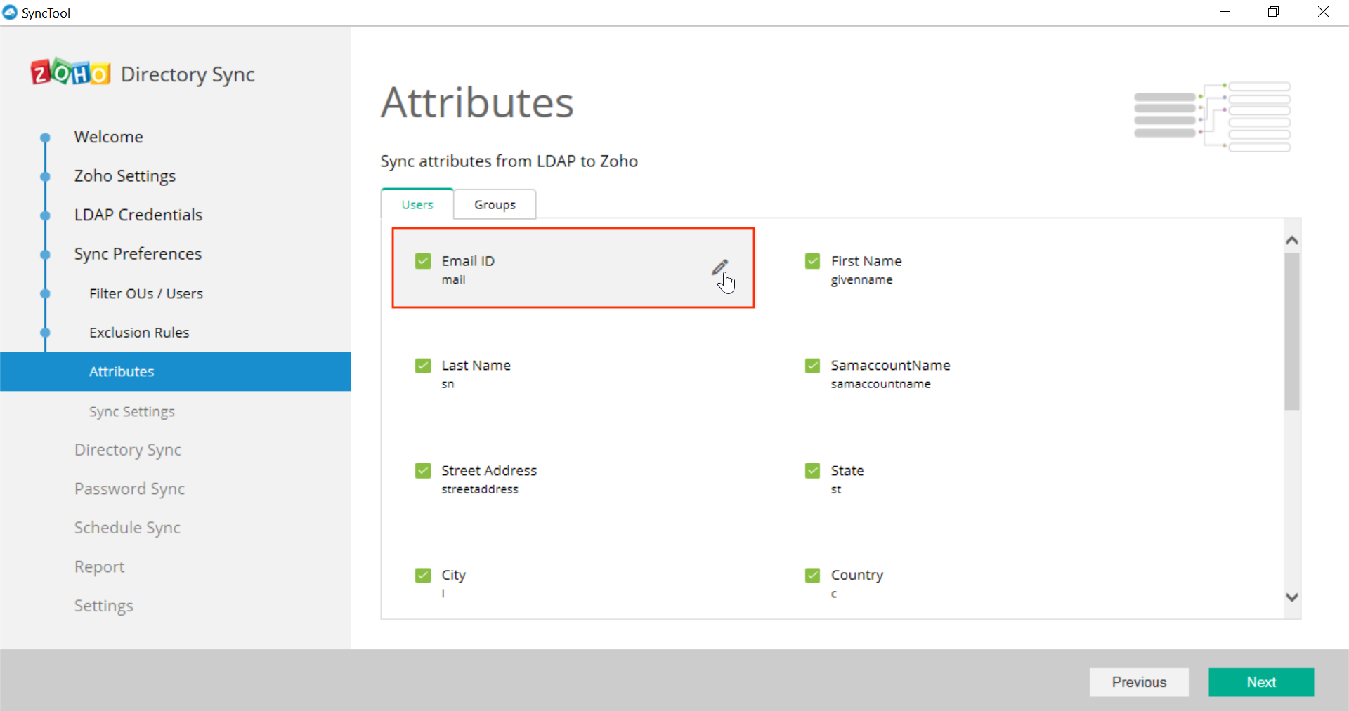Switch to the Groups tab

[495, 204]
